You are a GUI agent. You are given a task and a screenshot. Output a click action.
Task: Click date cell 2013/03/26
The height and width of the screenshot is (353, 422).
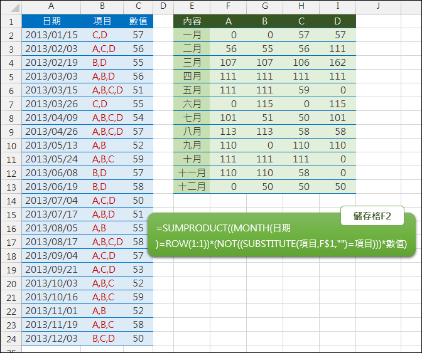(51, 104)
